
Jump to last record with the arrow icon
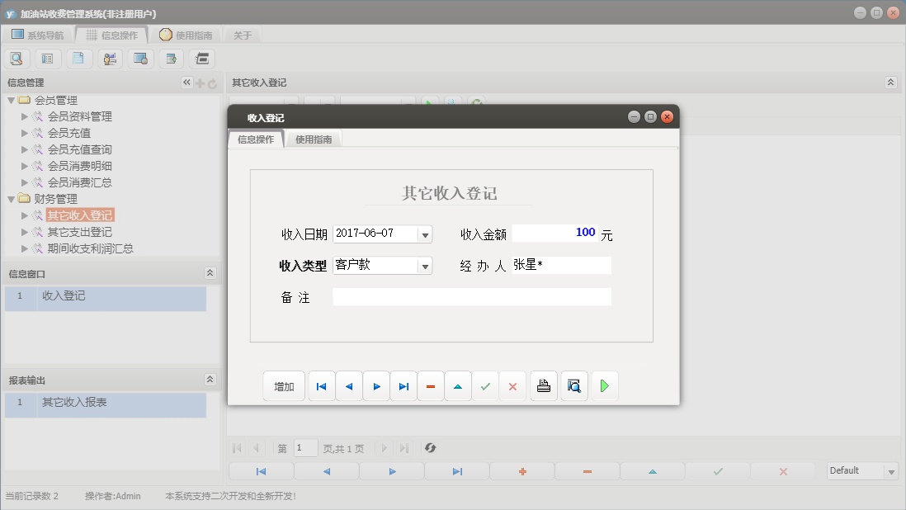(403, 385)
